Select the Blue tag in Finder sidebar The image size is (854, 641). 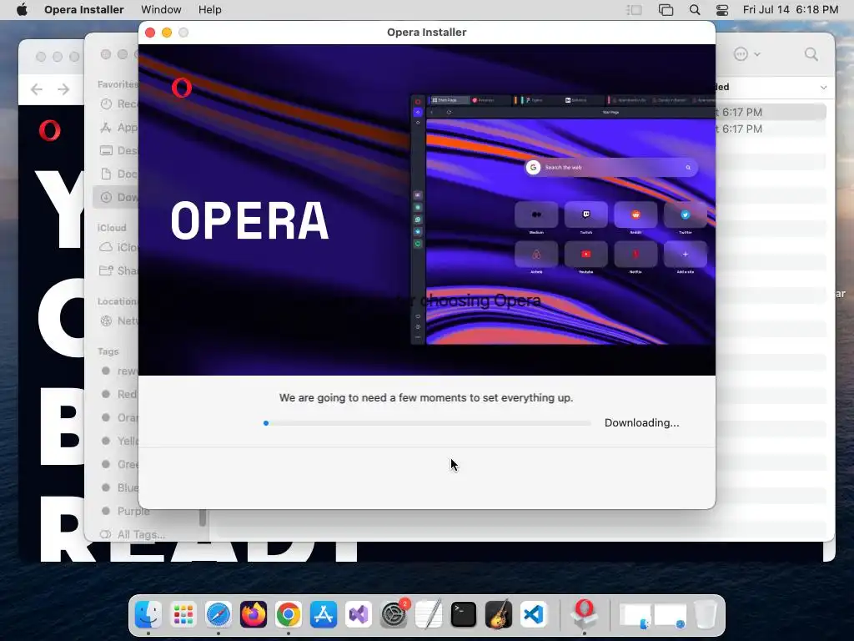pyautogui.click(x=119, y=487)
